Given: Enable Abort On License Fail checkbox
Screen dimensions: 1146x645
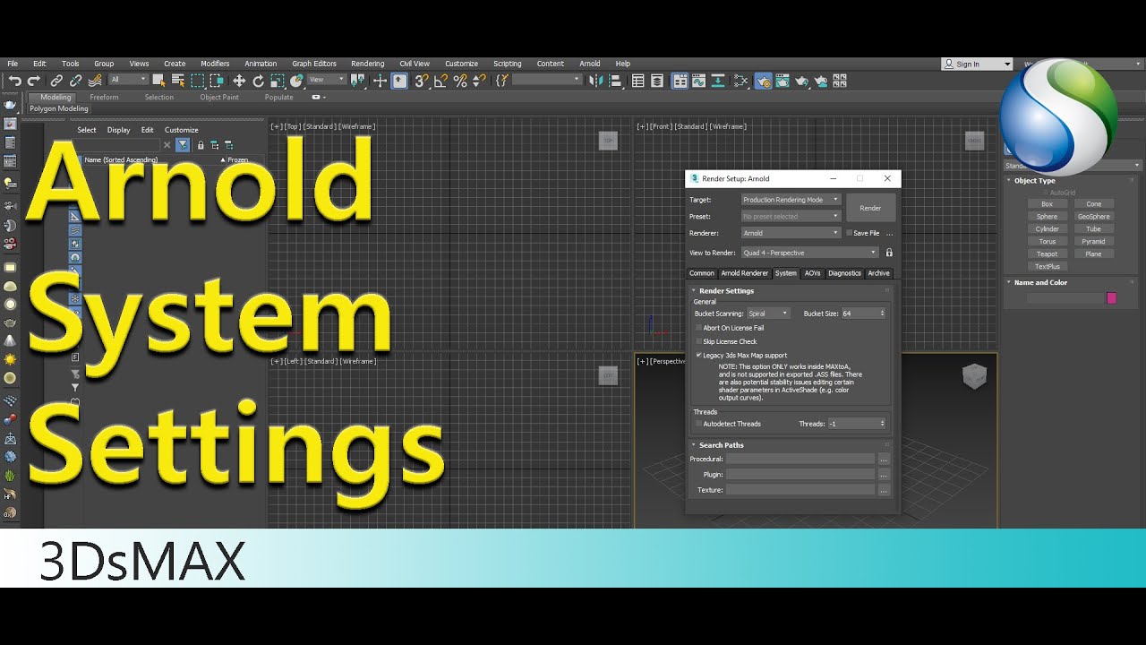Looking at the screenshot, I should [699, 328].
